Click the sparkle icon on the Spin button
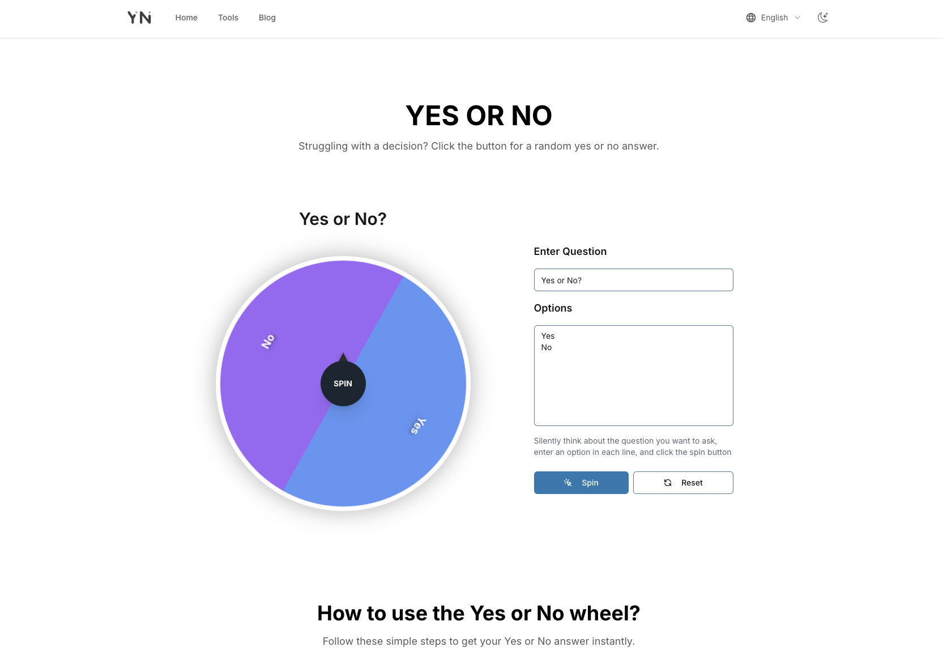Screen dimensions: 943x664 [x=567, y=483]
